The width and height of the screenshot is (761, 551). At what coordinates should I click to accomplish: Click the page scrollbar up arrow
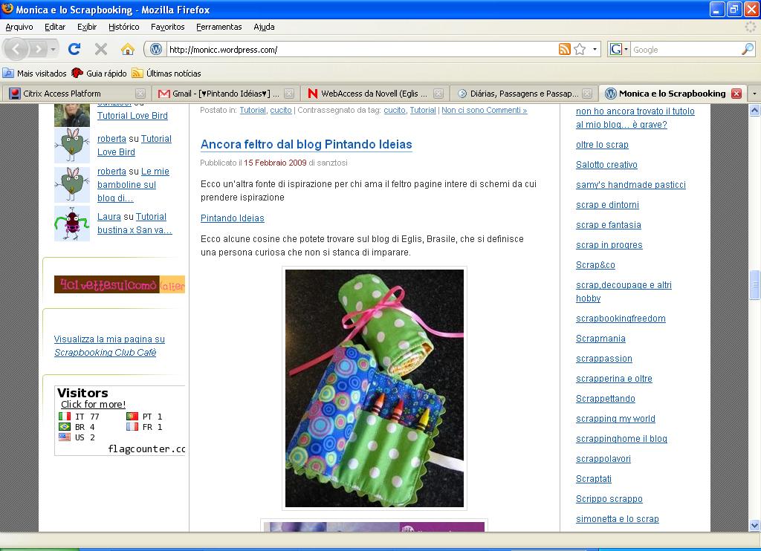click(x=755, y=111)
